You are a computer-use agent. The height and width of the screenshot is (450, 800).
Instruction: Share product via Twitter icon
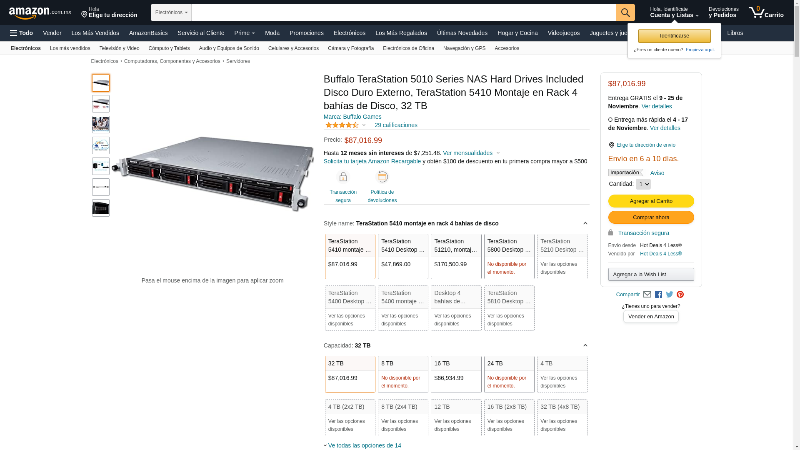click(669, 295)
